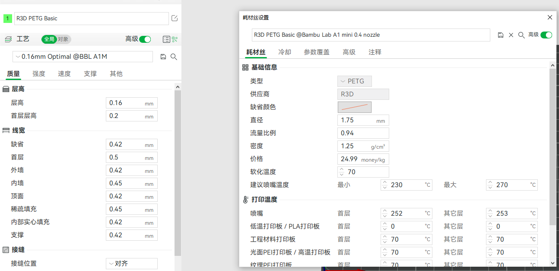559x271 pixels.
Task: Click the 支撑 line width field
Action: 132,235
